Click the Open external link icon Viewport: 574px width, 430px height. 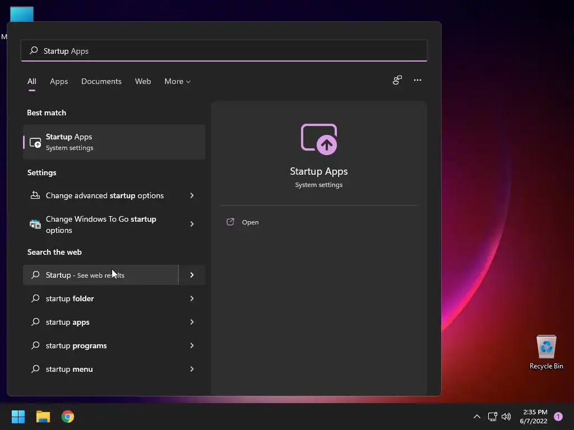(x=230, y=222)
